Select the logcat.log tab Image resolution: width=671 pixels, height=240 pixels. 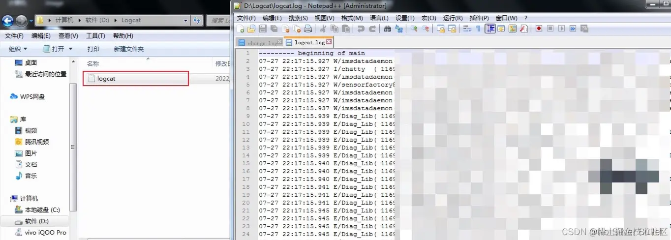tap(308, 42)
